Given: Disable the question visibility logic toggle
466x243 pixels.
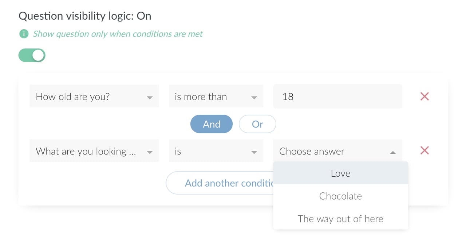Looking at the screenshot, I should [x=32, y=55].
